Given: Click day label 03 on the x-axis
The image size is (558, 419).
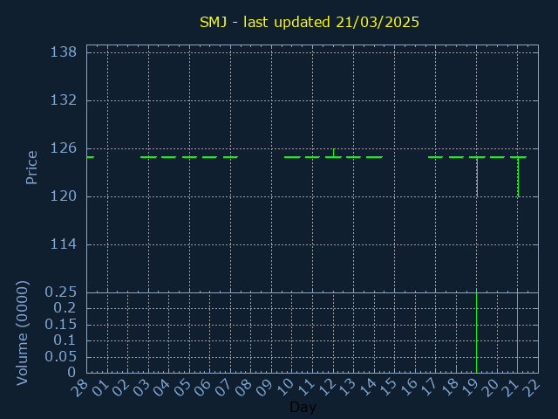Looking at the screenshot, I should pyautogui.click(x=141, y=387).
